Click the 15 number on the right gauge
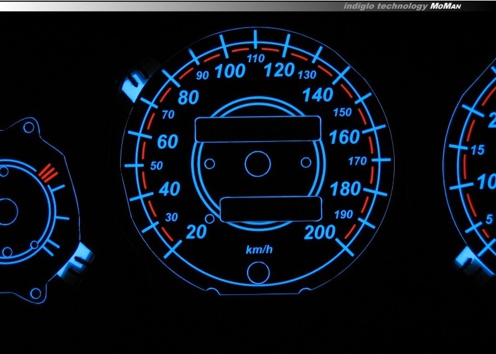 coord(477,150)
